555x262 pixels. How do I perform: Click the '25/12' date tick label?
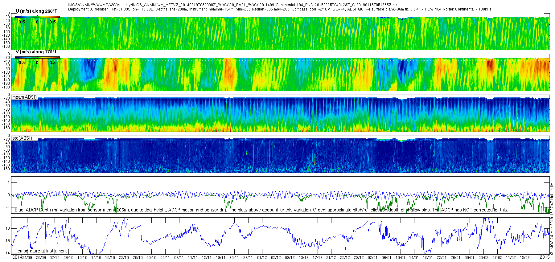tap(345, 257)
